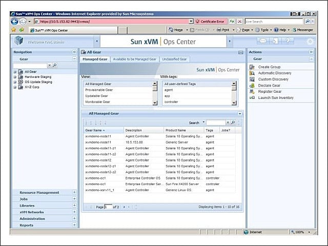Collapse the Navigation panel
This screenshot has height=246, width=328.
(74, 52)
